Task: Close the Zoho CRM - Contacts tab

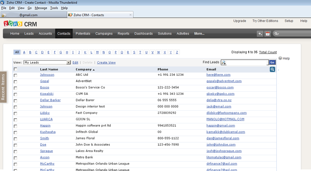Action: point(130,15)
